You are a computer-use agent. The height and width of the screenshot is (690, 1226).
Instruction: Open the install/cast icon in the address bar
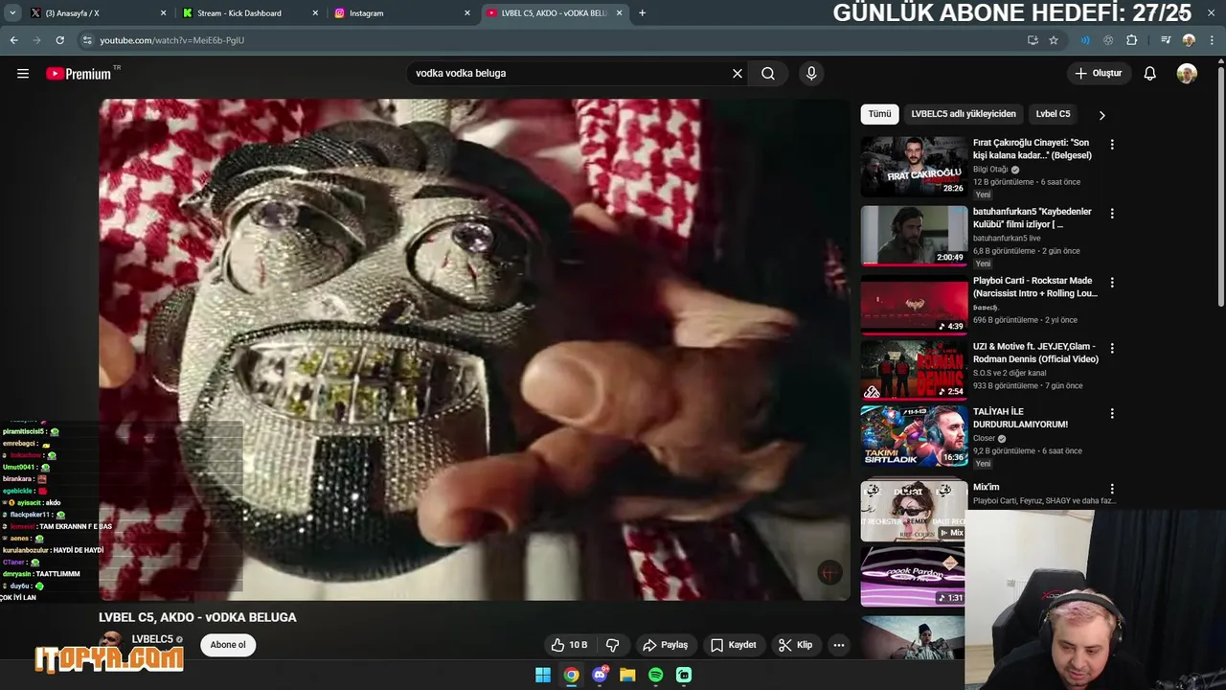(1033, 40)
